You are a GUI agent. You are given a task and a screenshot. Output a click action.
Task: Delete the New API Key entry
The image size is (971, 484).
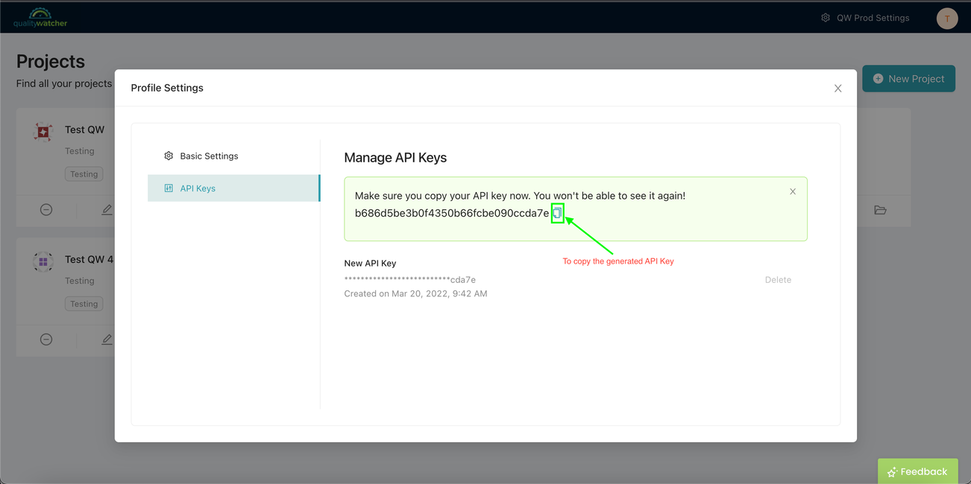coord(778,280)
